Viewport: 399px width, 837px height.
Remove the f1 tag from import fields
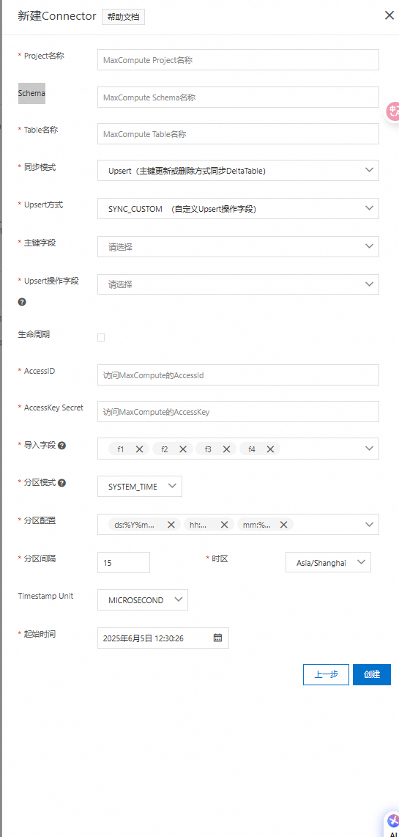click(139, 449)
